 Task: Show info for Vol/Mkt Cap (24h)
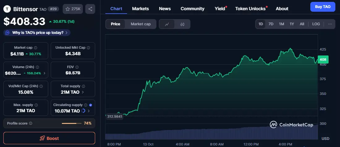[41, 86]
